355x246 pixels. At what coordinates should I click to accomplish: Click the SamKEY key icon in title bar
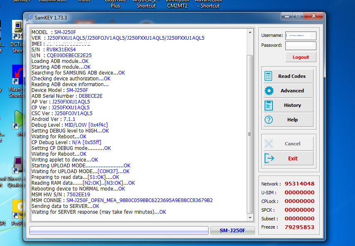tap(29, 18)
